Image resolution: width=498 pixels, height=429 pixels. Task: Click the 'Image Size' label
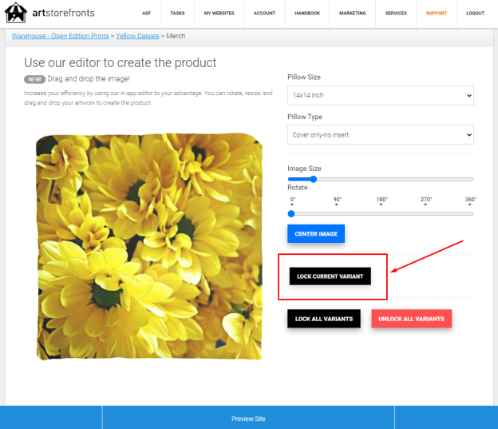[x=304, y=169]
